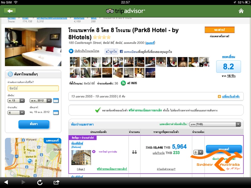The height and width of the screenshot is (188, 251).
Task: Click the blue hotel pin on the map
Action: click(x=29, y=161)
